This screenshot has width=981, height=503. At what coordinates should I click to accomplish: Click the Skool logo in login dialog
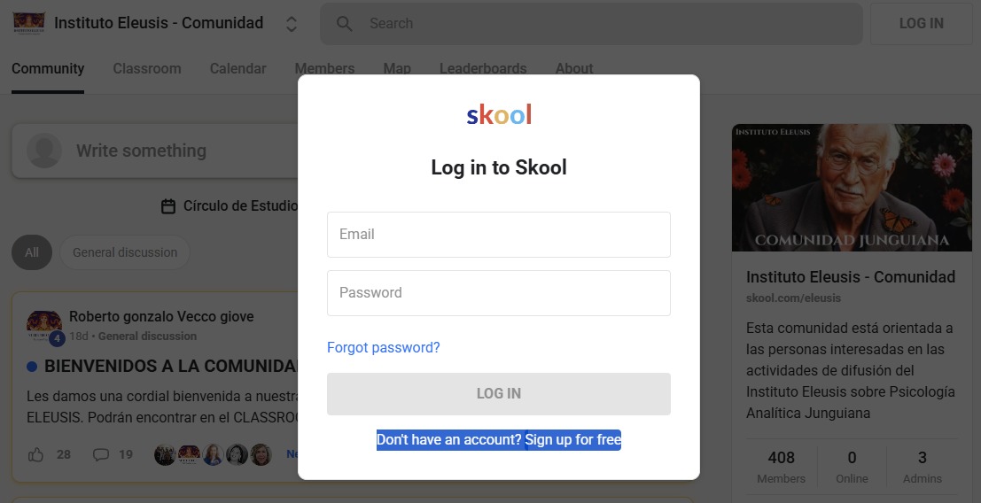coord(499,115)
